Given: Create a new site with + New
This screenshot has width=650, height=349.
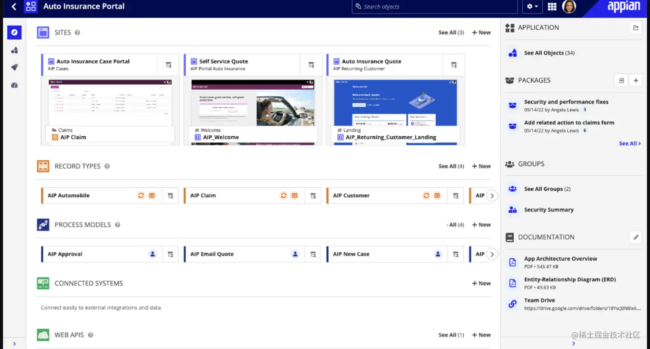Looking at the screenshot, I should pyautogui.click(x=481, y=33).
